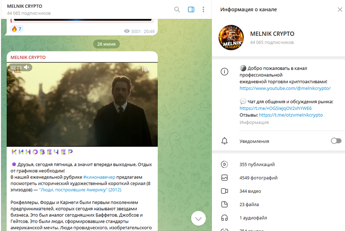Click the video camera icon beside видео
The height and width of the screenshot is (231, 345).
point(225,191)
